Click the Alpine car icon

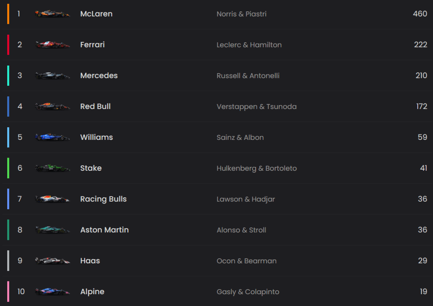[x=52, y=292]
